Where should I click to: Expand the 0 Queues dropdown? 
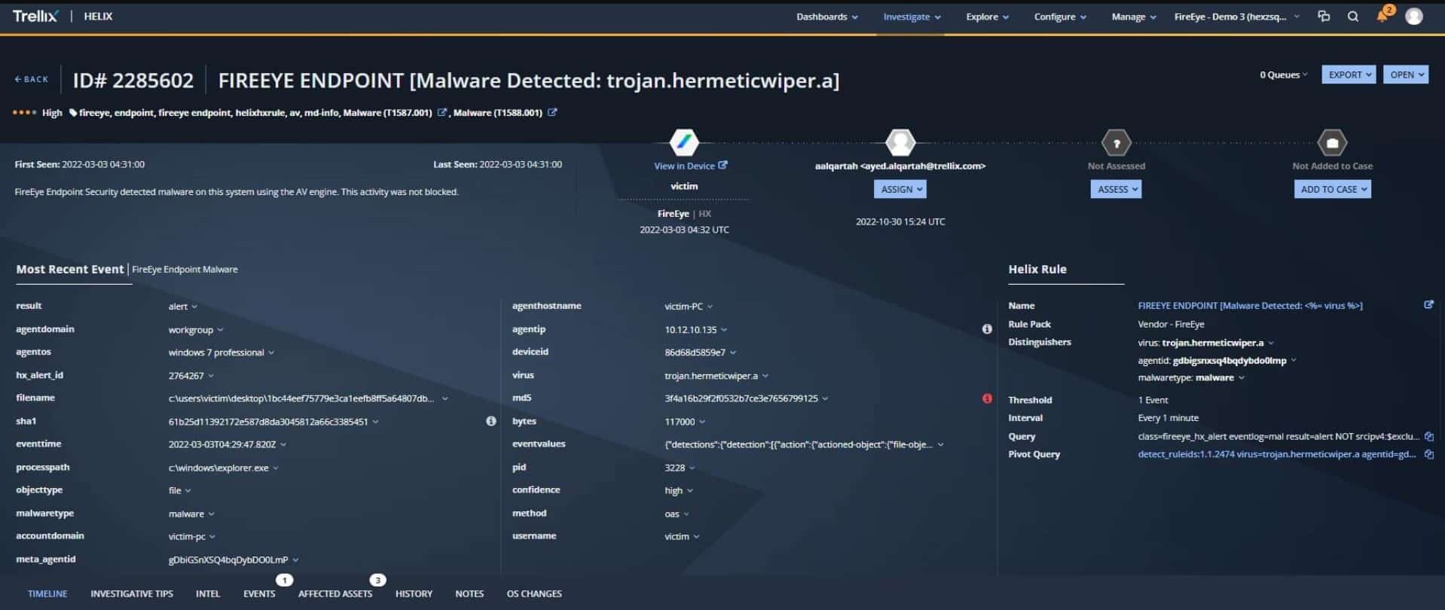coord(1284,75)
